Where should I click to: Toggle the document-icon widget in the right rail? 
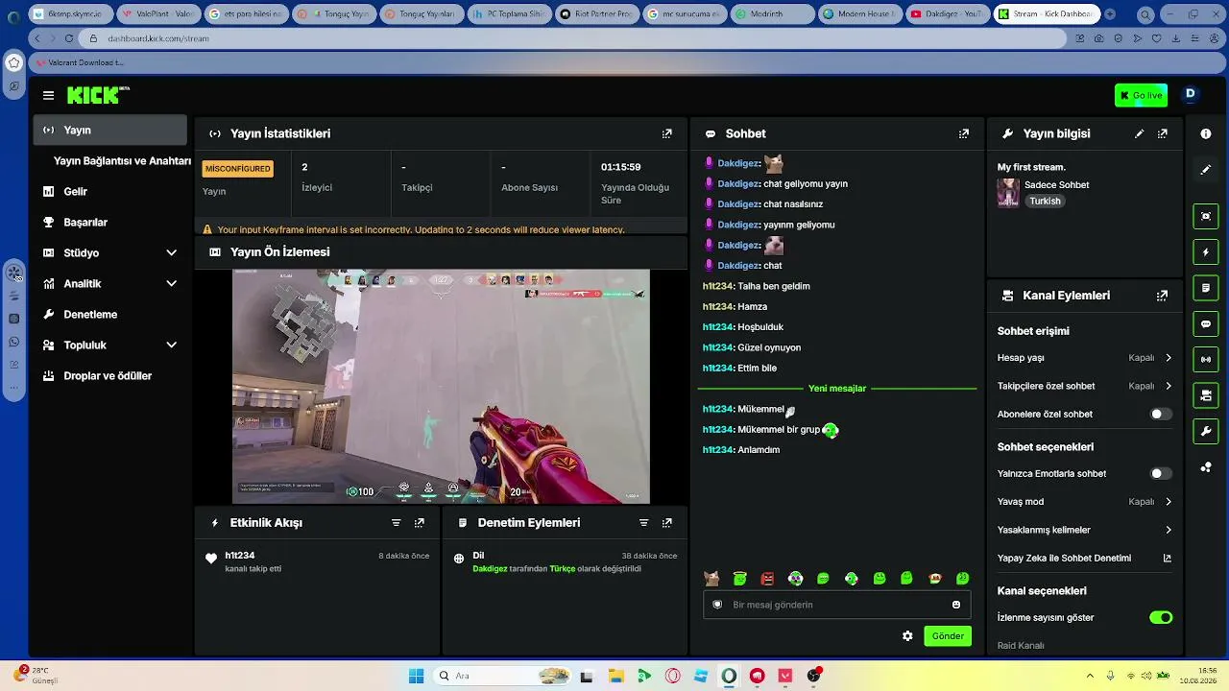[1206, 288]
